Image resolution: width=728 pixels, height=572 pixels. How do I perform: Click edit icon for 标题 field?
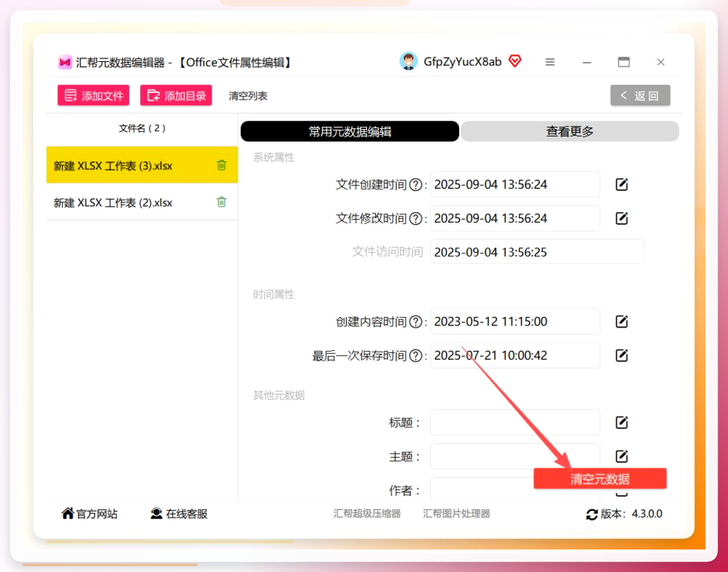tap(621, 422)
